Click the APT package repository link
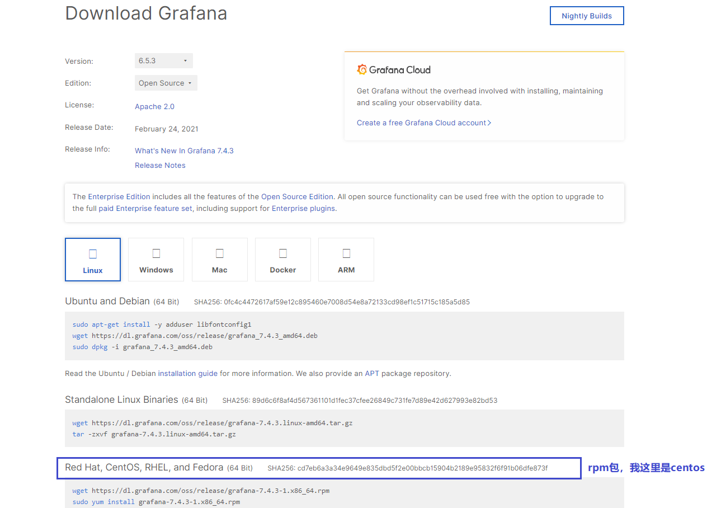707x508 pixels. (x=371, y=373)
